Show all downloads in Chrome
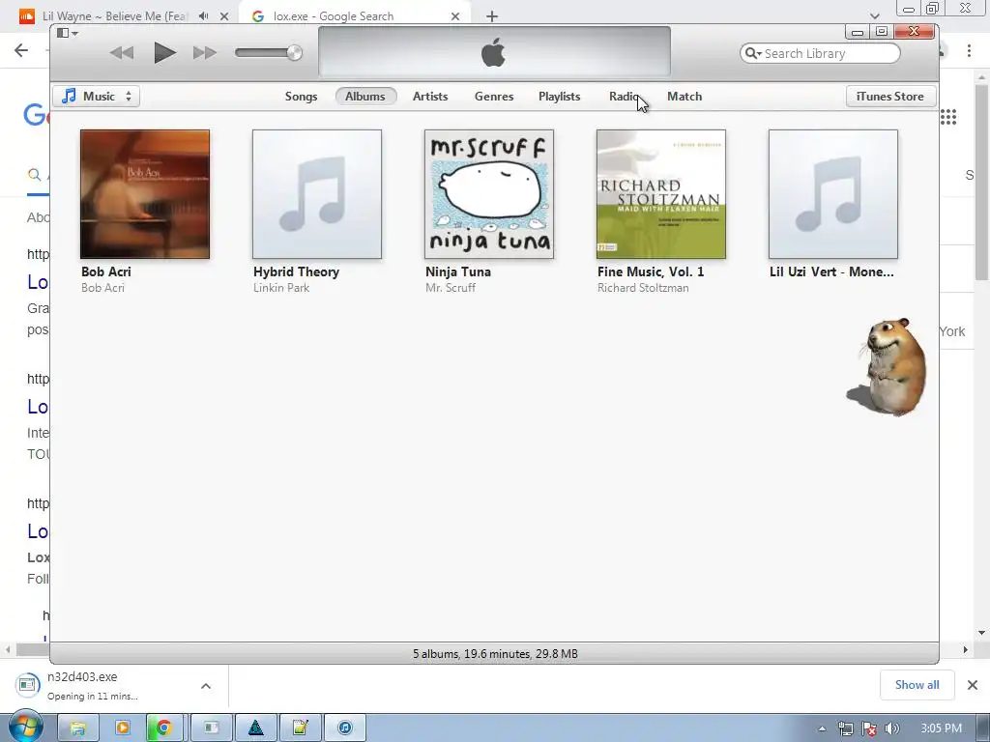Viewport: 990px width, 742px height. pyautogui.click(x=917, y=685)
